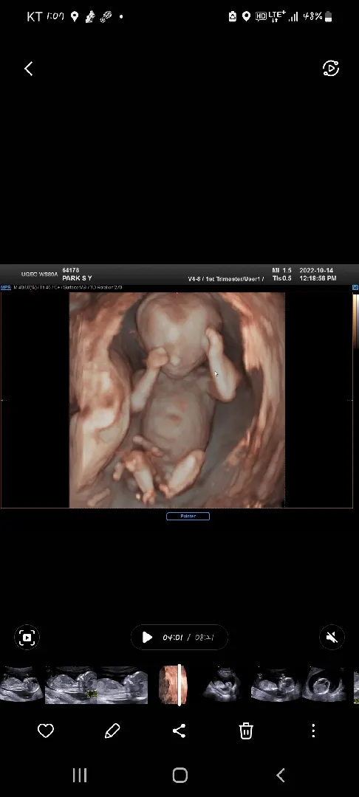Capture a frame with the screenshot icon
The height and width of the screenshot is (797, 359).
(x=27, y=638)
